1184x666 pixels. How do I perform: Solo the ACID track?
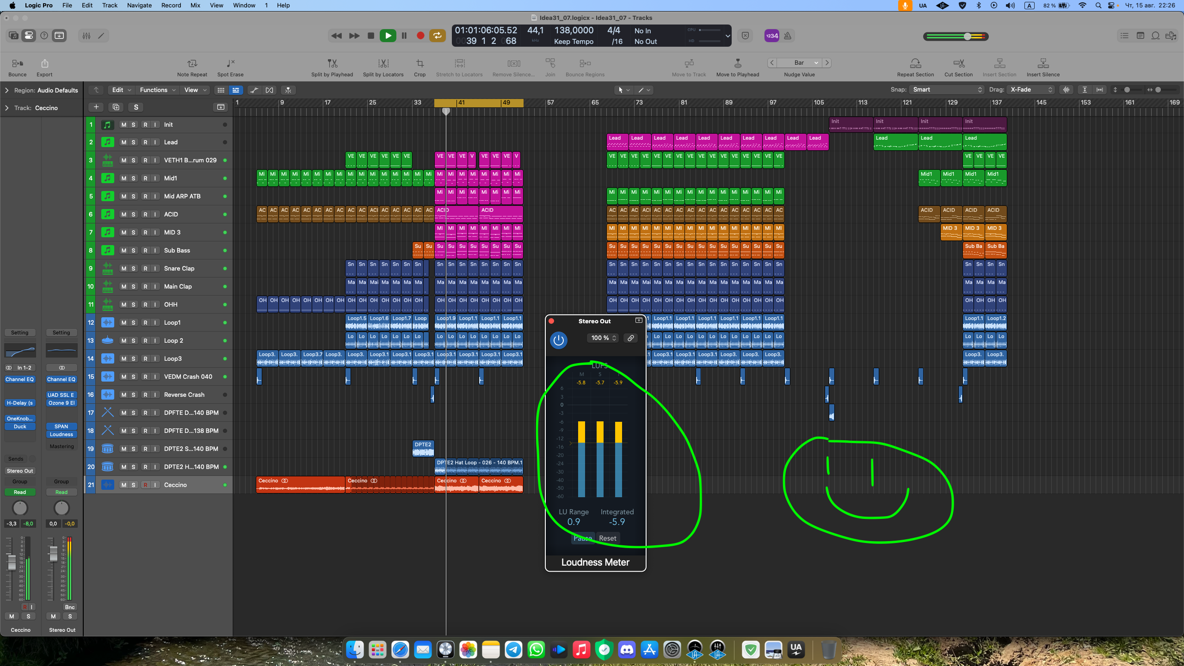coord(134,215)
